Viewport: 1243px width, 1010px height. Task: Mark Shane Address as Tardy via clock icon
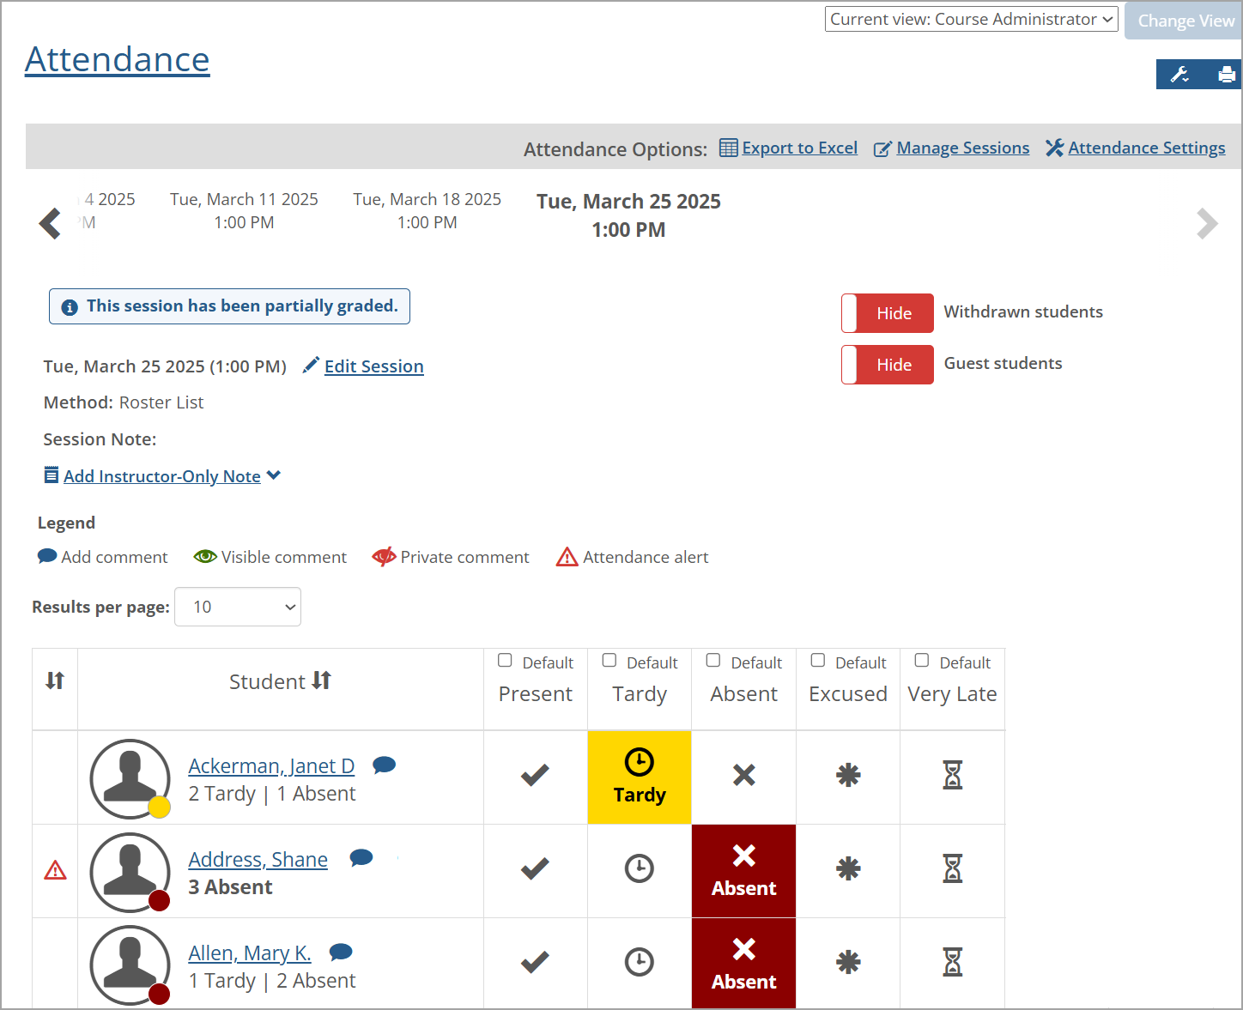639,869
